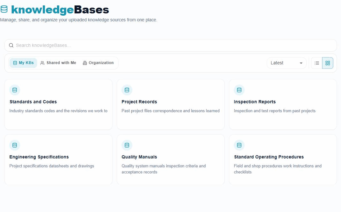Screen dimensions: 341x212
Task: Open the Project Records title
Action: [x=139, y=102]
